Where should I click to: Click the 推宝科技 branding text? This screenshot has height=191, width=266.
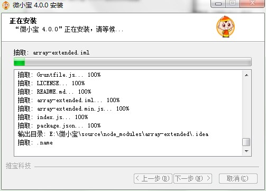coord(19,166)
